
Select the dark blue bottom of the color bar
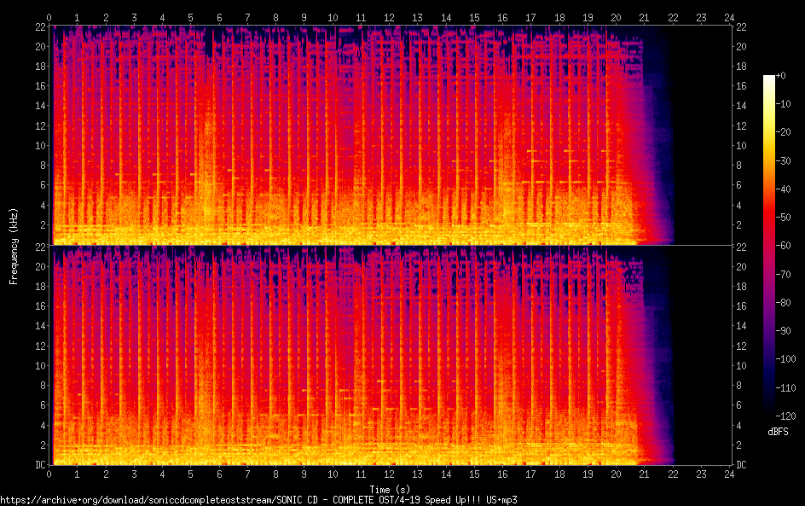[x=768, y=413]
